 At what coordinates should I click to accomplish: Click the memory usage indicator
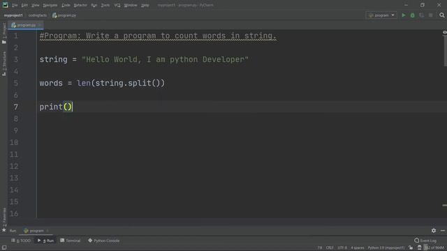point(434,248)
